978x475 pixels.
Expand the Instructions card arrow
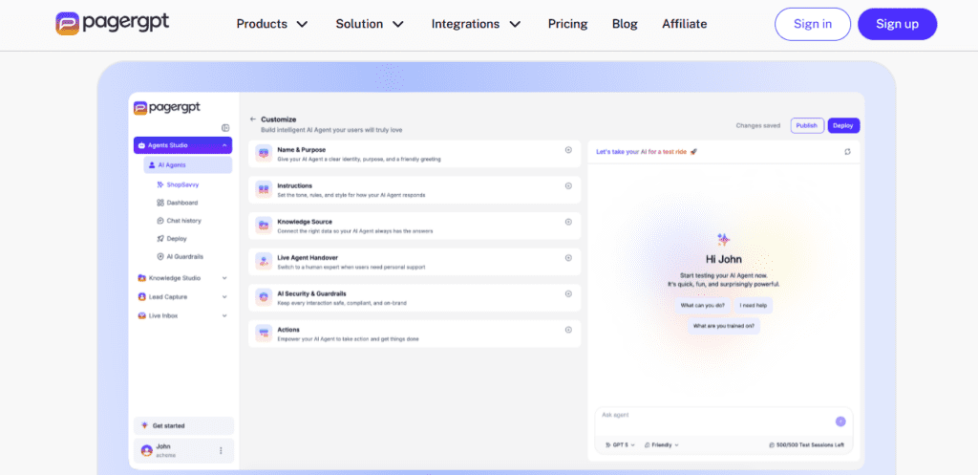[568, 186]
